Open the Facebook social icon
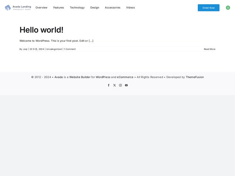Viewport: 235px width, 176px height. tap(109, 85)
